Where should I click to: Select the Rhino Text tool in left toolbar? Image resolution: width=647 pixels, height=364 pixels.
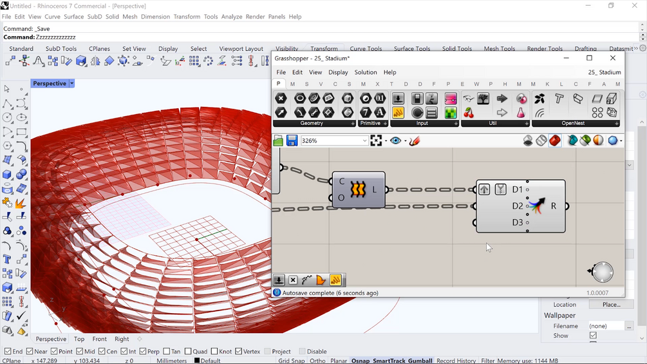pyautogui.click(x=7, y=259)
